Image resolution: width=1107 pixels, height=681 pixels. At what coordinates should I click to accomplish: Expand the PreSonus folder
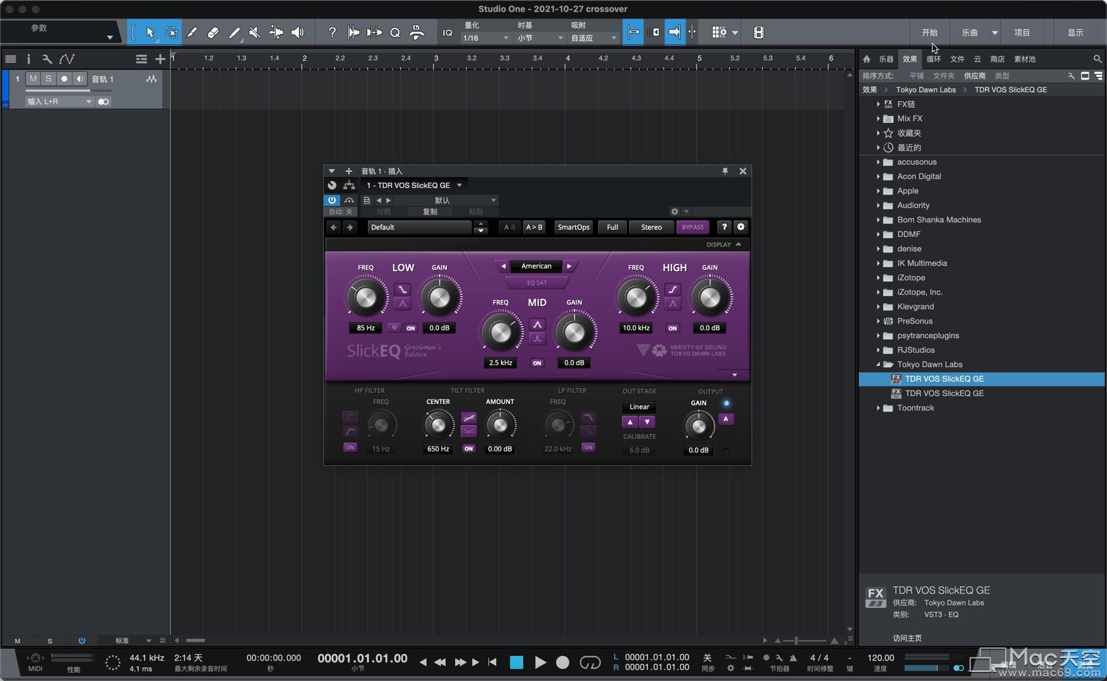click(x=878, y=321)
